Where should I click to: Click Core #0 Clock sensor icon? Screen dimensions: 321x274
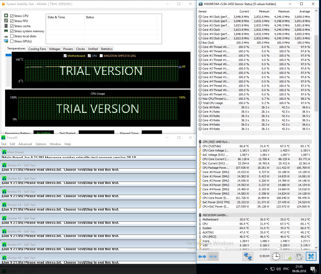point(200,17)
